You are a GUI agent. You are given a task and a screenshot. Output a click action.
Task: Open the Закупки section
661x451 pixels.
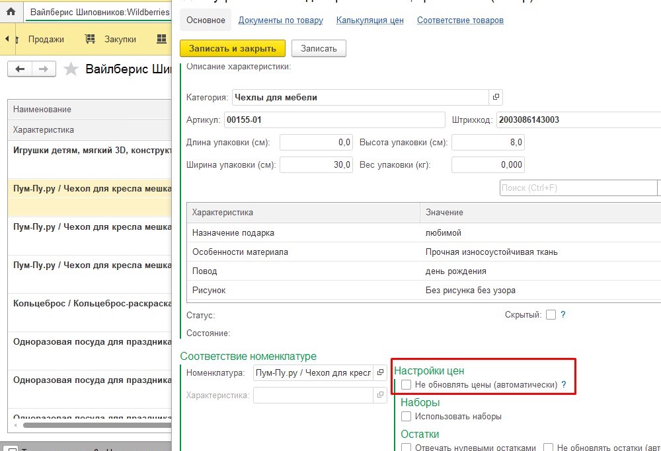120,39
